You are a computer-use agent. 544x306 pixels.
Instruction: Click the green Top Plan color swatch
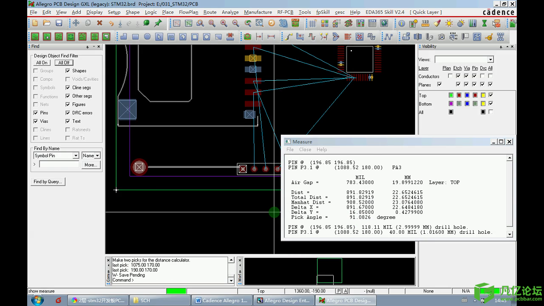(x=451, y=95)
